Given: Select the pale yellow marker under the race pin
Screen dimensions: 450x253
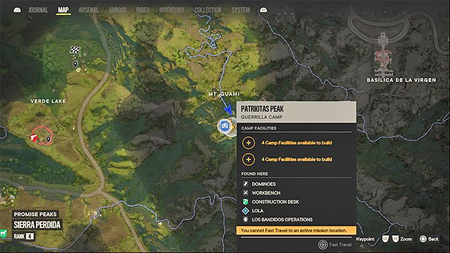Looking at the screenshot, I should click(78, 70).
